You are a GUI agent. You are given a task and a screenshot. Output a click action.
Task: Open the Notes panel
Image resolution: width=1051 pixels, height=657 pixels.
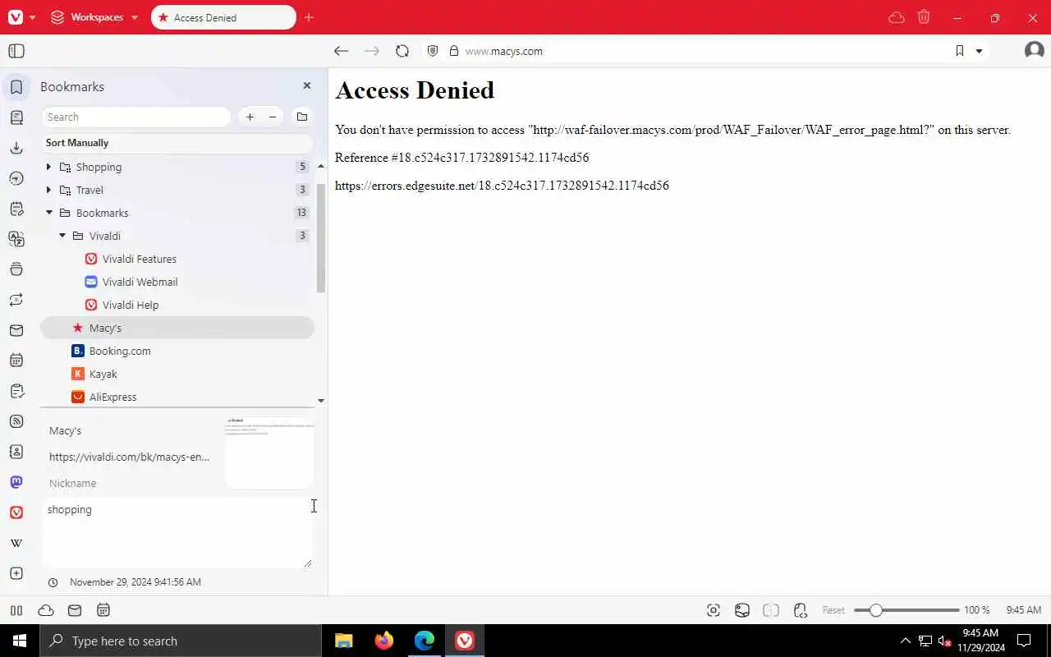click(16, 209)
